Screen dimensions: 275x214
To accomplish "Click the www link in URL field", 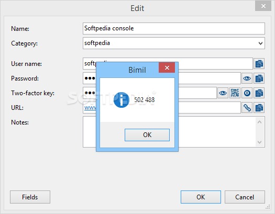I will 90,108.
